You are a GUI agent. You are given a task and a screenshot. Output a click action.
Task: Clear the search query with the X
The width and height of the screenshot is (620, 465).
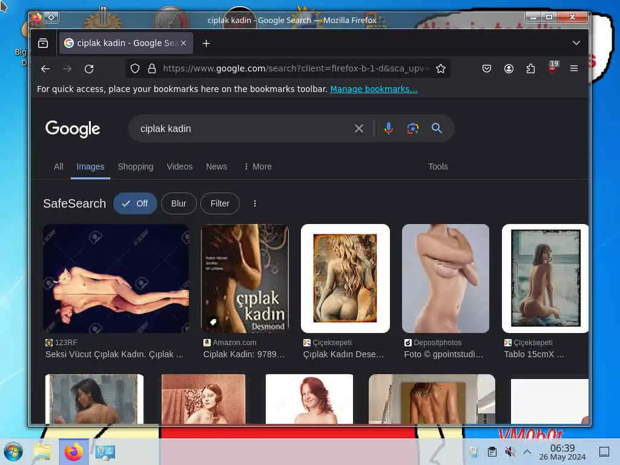click(358, 128)
